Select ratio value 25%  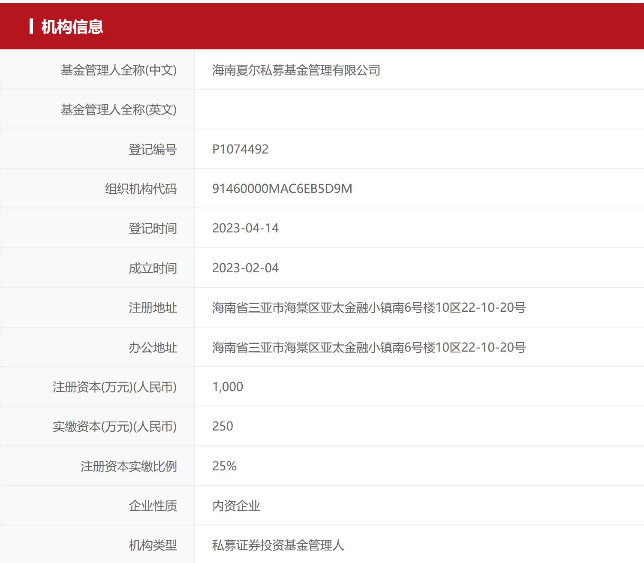pos(224,466)
